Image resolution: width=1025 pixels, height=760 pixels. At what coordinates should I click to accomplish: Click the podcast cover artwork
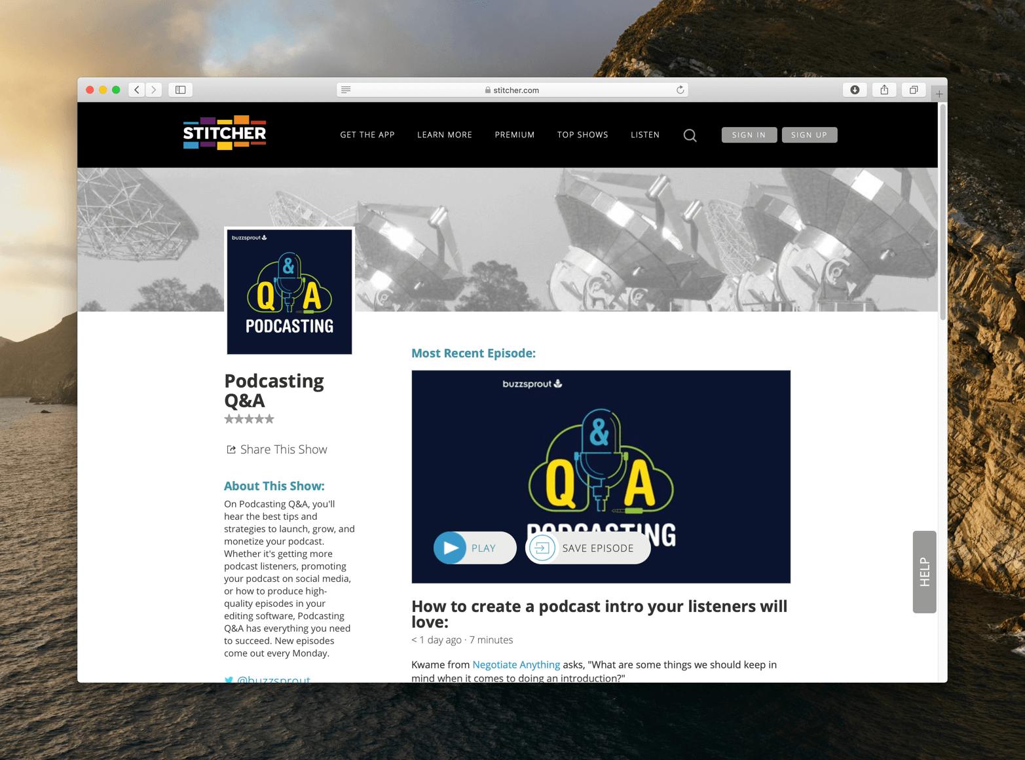click(x=289, y=291)
